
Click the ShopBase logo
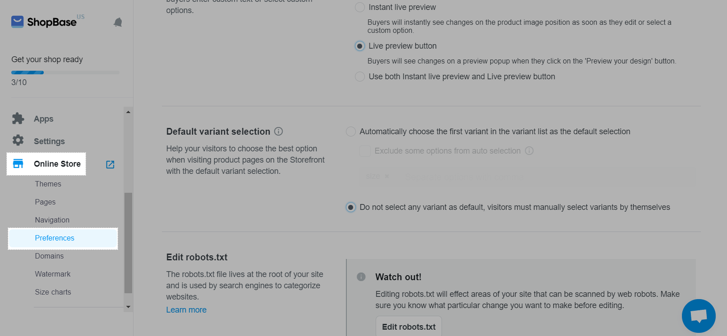coord(44,22)
